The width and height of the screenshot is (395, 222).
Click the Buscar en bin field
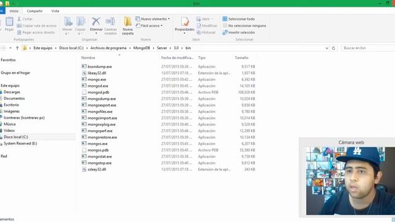(x=368, y=48)
